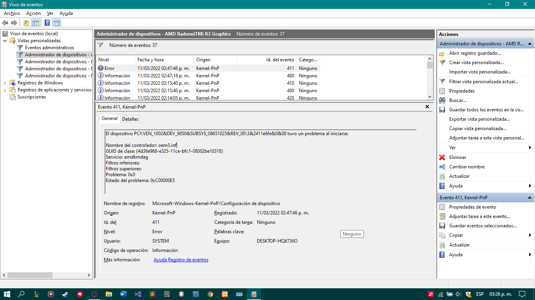
Task: Sort events by Nivel column header
Action: click(x=115, y=60)
